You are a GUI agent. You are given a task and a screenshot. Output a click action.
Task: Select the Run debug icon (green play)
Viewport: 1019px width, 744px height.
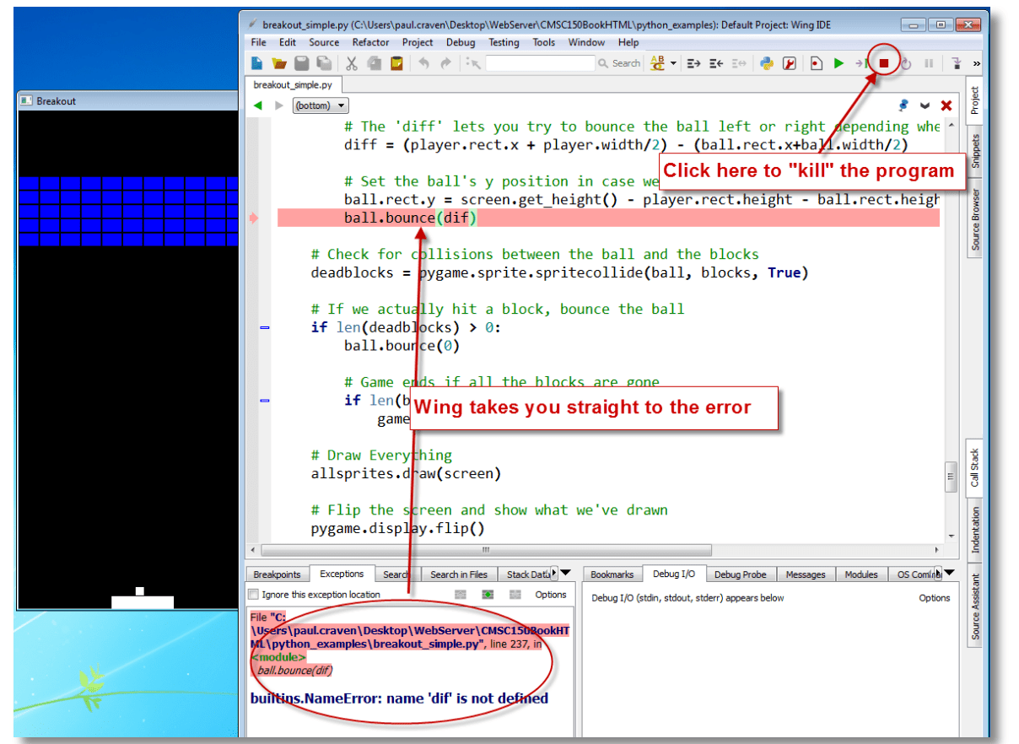838,63
